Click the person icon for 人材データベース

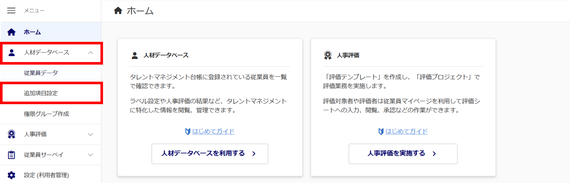tap(12, 53)
